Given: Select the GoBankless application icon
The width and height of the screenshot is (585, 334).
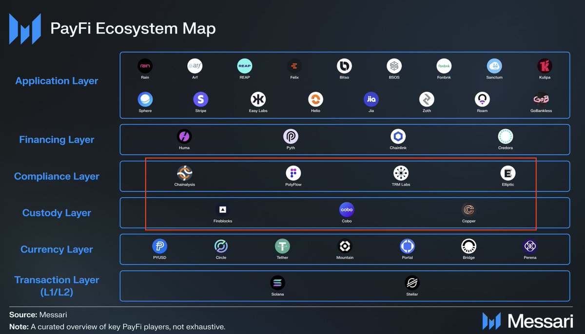Looking at the screenshot, I should [x=541, y=100].
